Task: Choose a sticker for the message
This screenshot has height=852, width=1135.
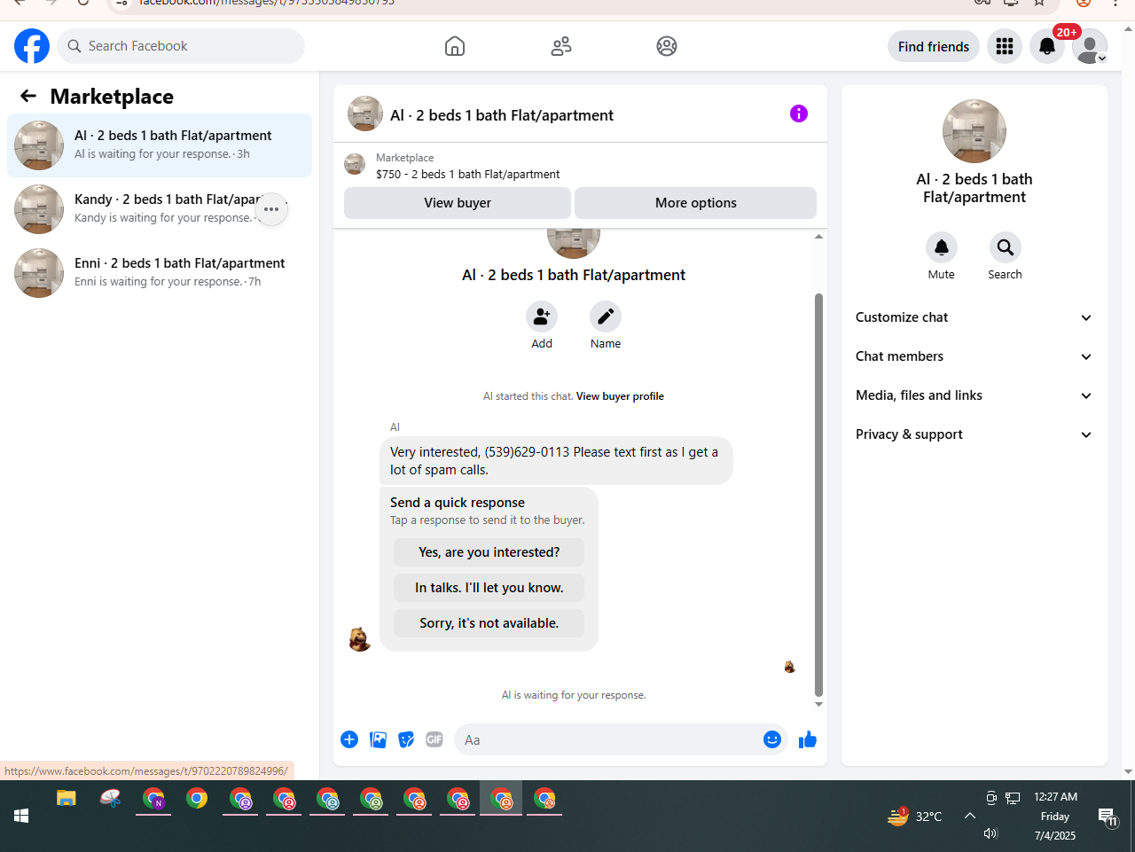Action: click(x=406, y=739)
